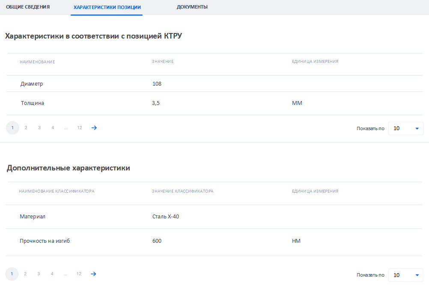
Task: Click the ММ unit for Толщина
Action: point(297,103)
